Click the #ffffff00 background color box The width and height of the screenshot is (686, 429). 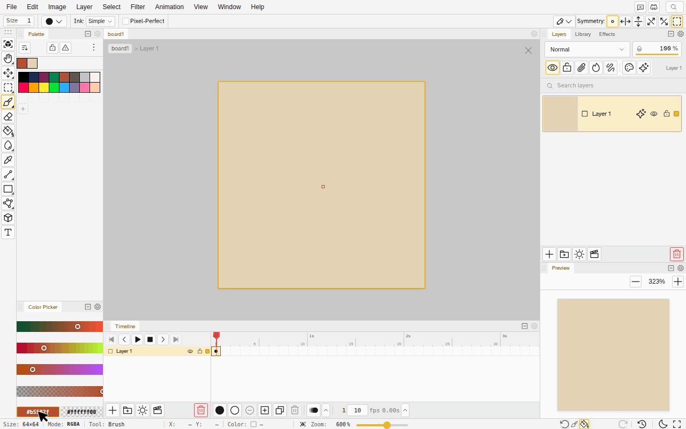click(81, 412)
